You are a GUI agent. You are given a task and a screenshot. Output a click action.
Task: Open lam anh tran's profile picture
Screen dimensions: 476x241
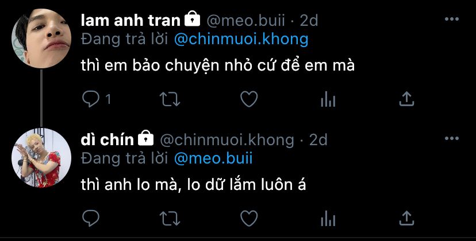pos(41,38)
